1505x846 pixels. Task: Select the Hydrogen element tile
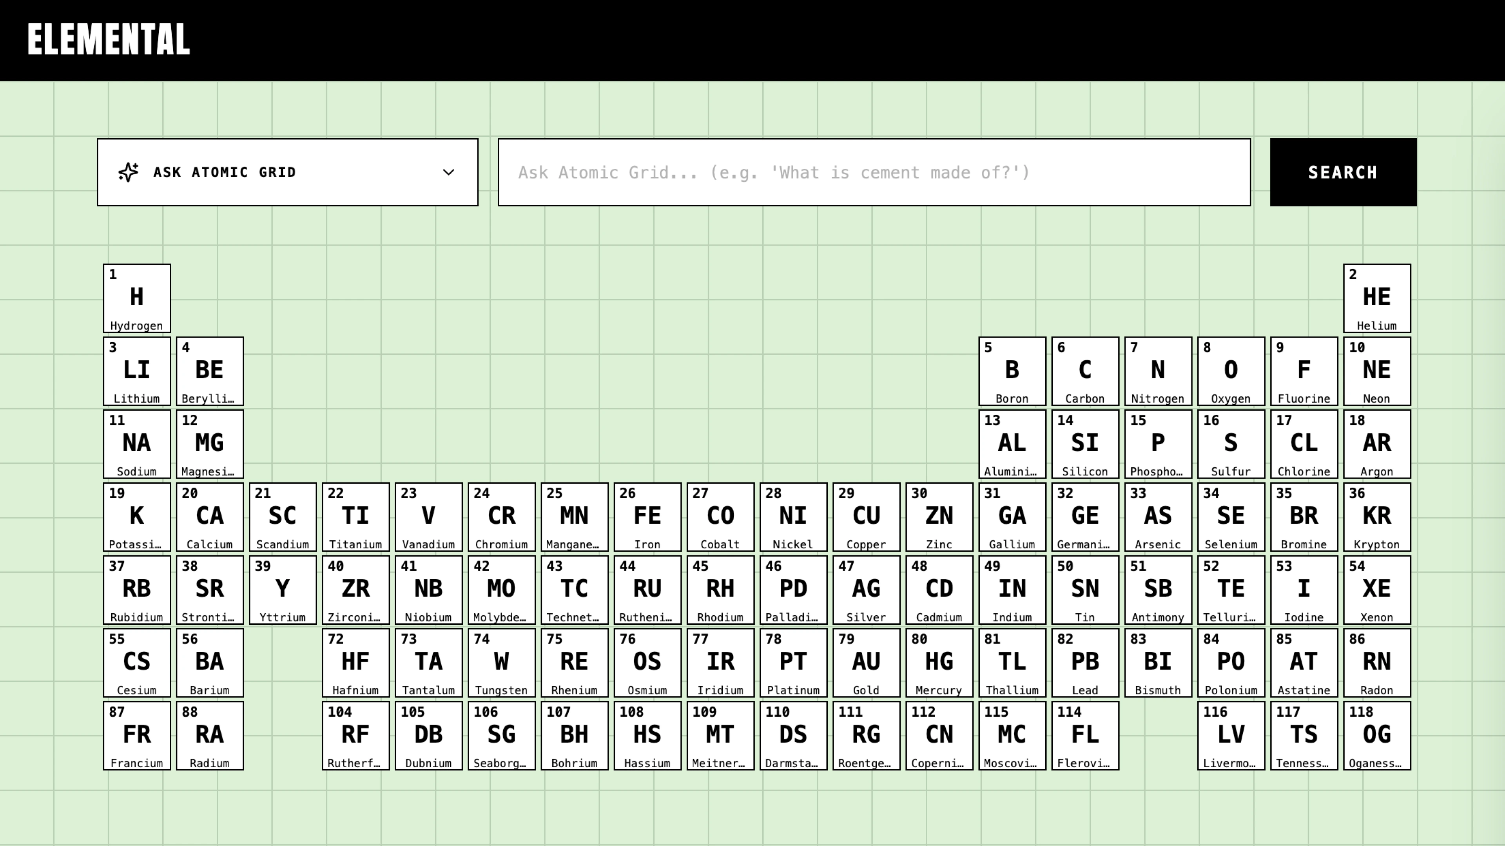click(x=137, y=298)
